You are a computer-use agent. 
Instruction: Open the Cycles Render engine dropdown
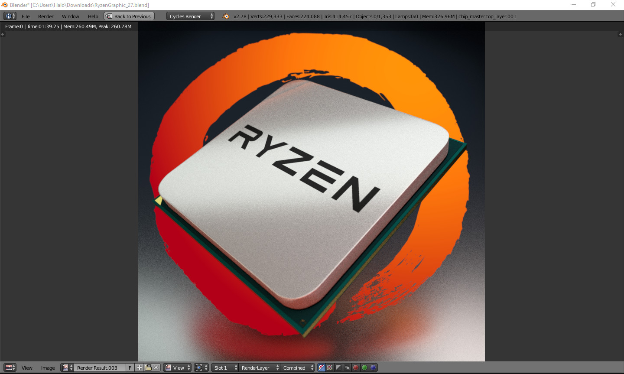(190, 16)
